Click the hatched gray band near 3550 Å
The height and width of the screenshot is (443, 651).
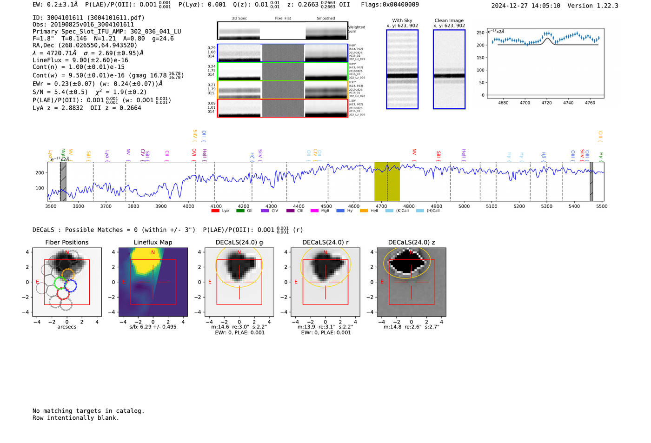tap(63, 181)
